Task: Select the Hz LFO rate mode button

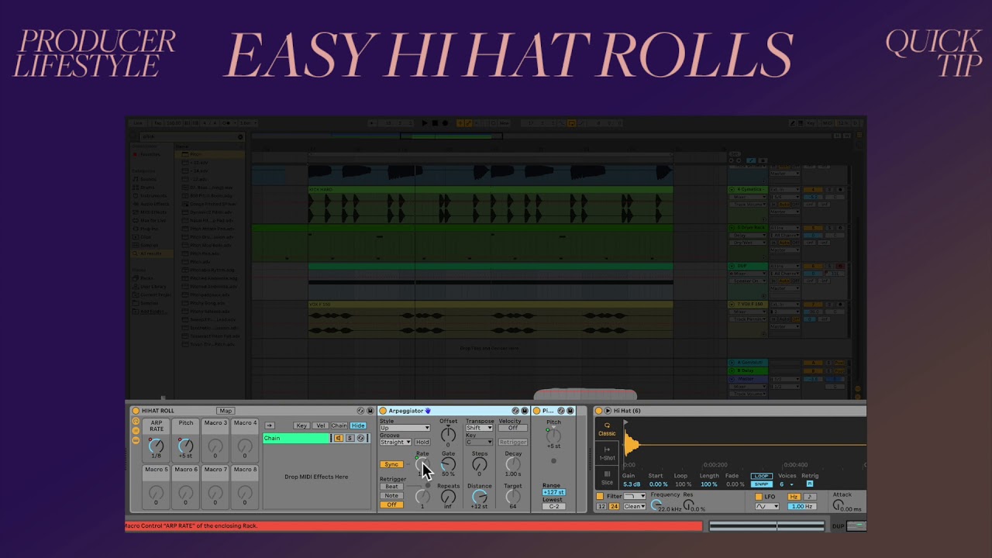Action: [794, 497]
